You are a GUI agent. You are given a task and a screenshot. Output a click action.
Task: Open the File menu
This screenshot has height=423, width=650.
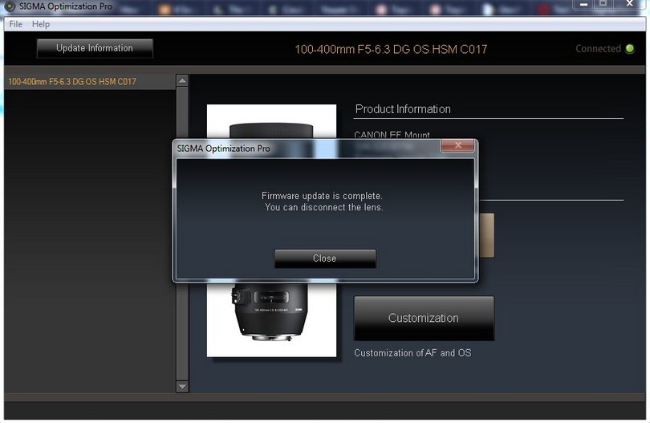(16, 24)
